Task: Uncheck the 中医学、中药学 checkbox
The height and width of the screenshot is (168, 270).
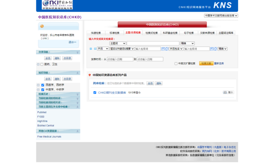Action: click(x=43, y=90)
